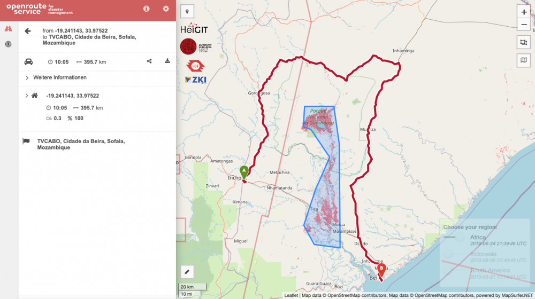The image size is (535, 299).
Task: Open the map layers switcher
Action: [x=523, y=60]
